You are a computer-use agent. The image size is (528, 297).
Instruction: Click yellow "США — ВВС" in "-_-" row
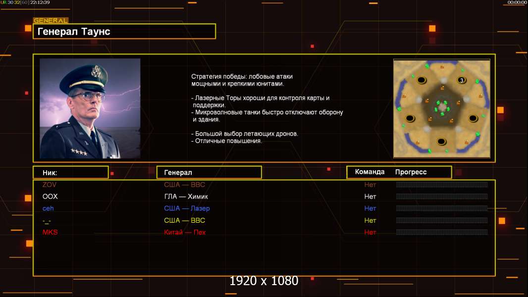pyautogui.click(x=185, y=220)
